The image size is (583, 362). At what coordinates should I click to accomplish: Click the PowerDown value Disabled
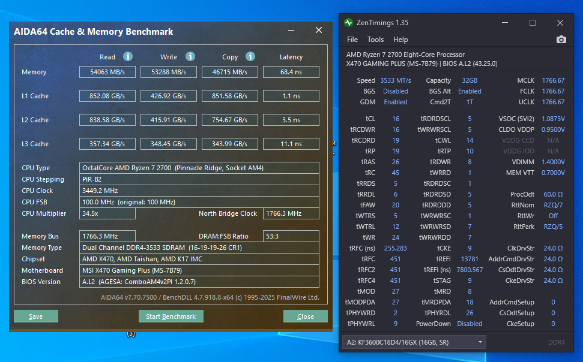(x=470, y=324)
